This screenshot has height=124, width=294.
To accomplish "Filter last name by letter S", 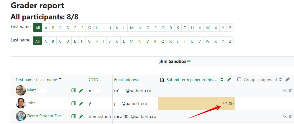I will tap(178, 41).
